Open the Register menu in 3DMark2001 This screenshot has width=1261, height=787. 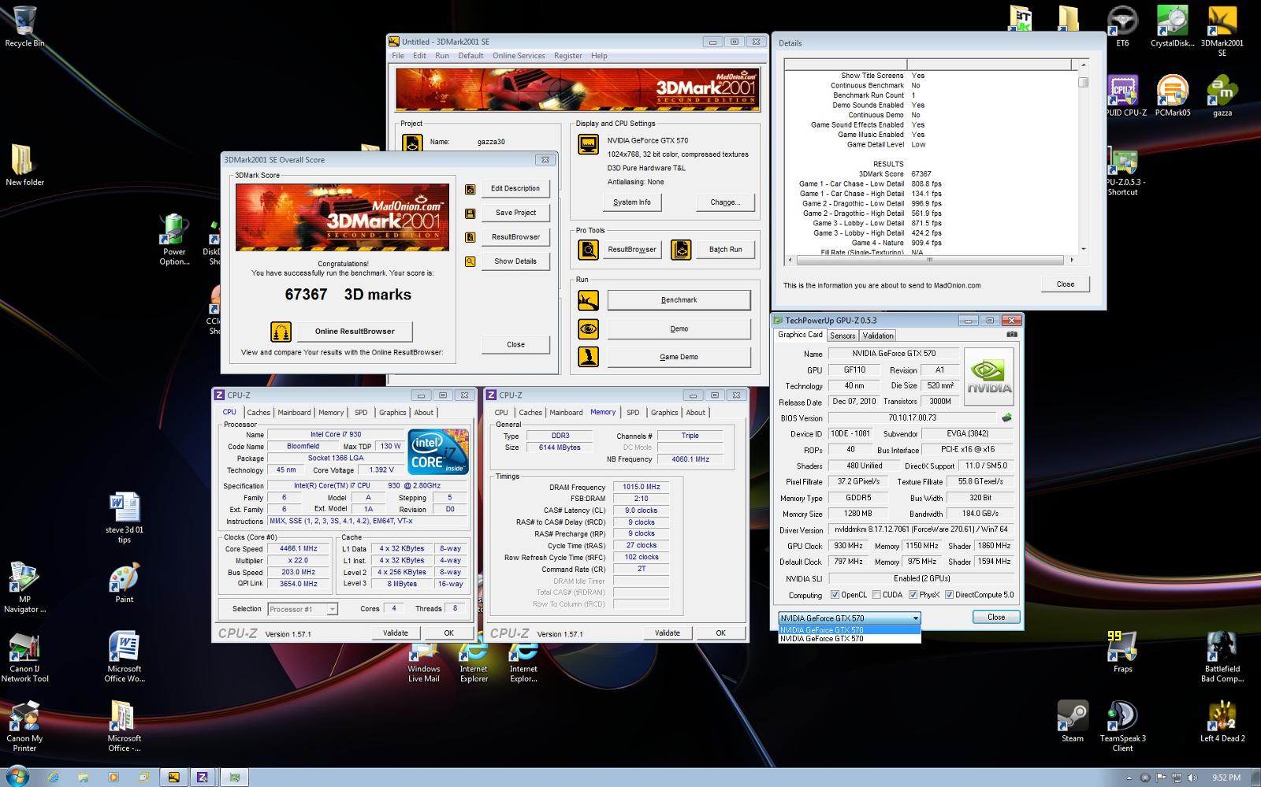point(567,56)
